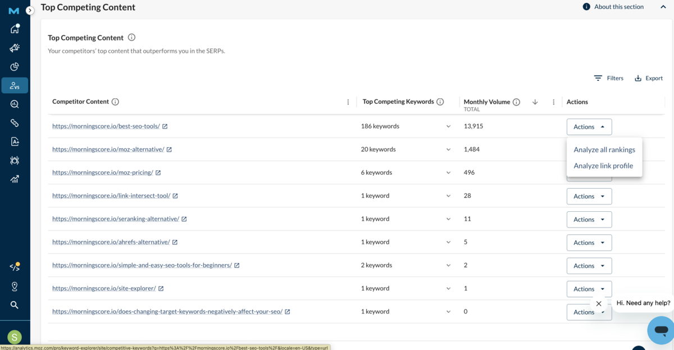Open morningscore.io/ahrefs-alternative/ link

click(111, 242)
